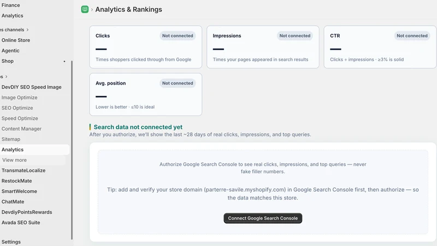The width and height of the screenshot is (437, 246).
Task: Click the Clicks card title
Action: pyautogui.click(x=103, y=36)
